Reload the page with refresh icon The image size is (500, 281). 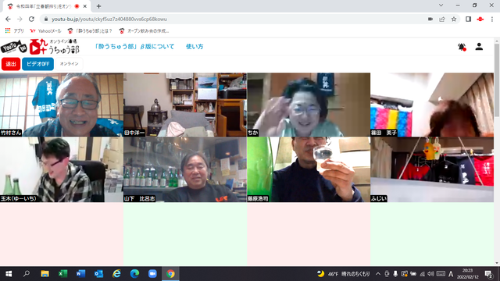(31, 19)
